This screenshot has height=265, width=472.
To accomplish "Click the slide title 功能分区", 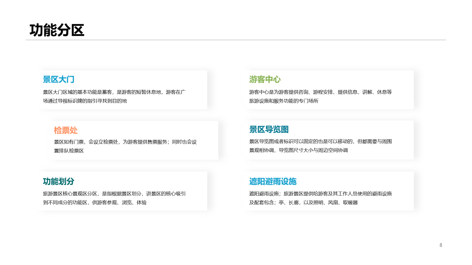I will (x=57, y=30).
